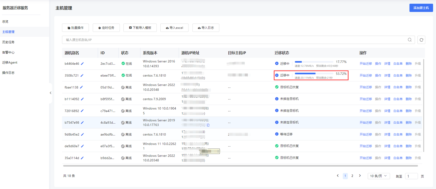Click 白名单 for 72016892
This screenshot has height=189, width=436.
coord(398,111)
